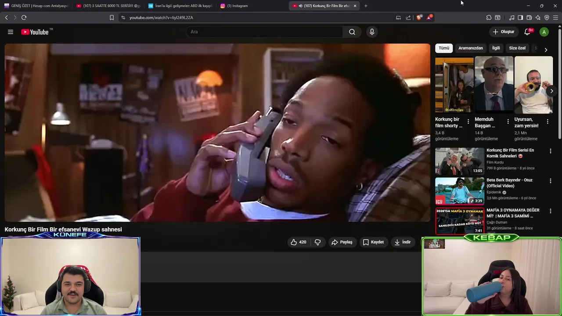Click the Brave Shields lion icon
Viewport: 562px width, 316px height.
tap(419, 18)
